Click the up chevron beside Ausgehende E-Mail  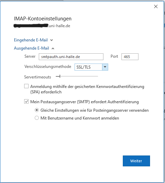pos(53,49)
